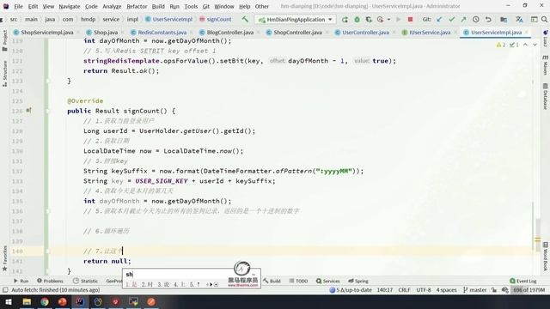Click the tool windows quick-access icon in the status bar
The width and height of the screenshot is (550, 309).
tap(5, 290)
